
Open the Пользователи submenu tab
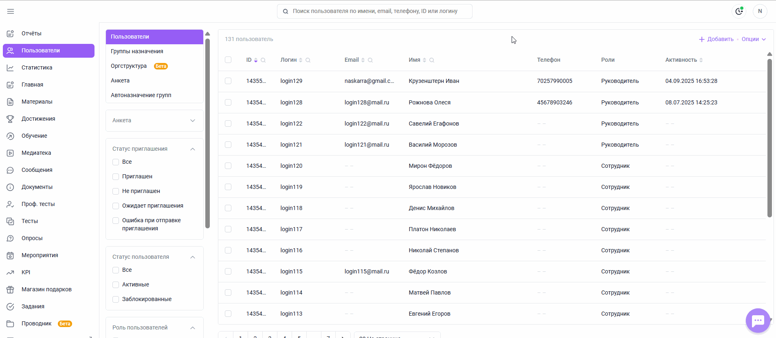tap(154, 37)
